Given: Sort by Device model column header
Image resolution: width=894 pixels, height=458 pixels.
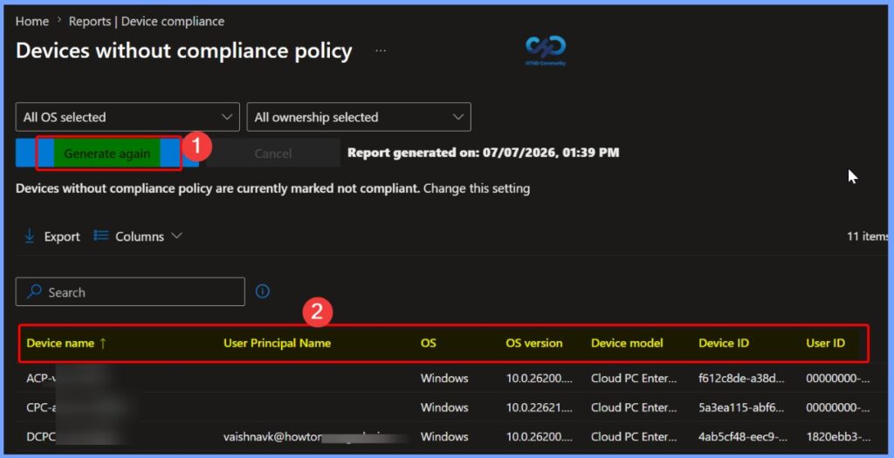Looking at the screenshot, I should pyautogui.click(x=627, y=343).
